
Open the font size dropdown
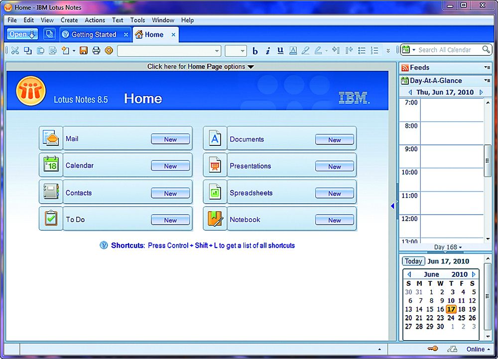(243, 51)
